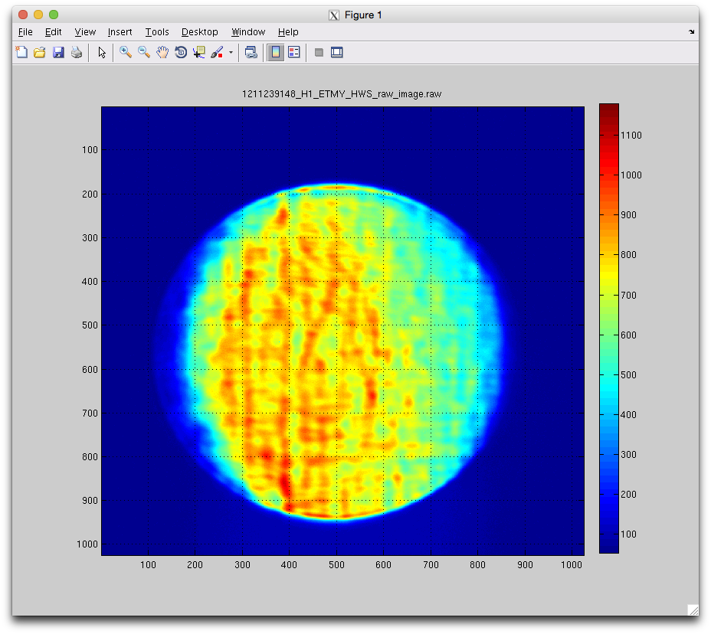Click the New Figure icon
The image size is (711, 634).
pyautogui.click(x=21, y=53)
